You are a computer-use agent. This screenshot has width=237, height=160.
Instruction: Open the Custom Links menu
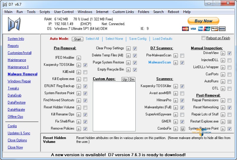123,12
